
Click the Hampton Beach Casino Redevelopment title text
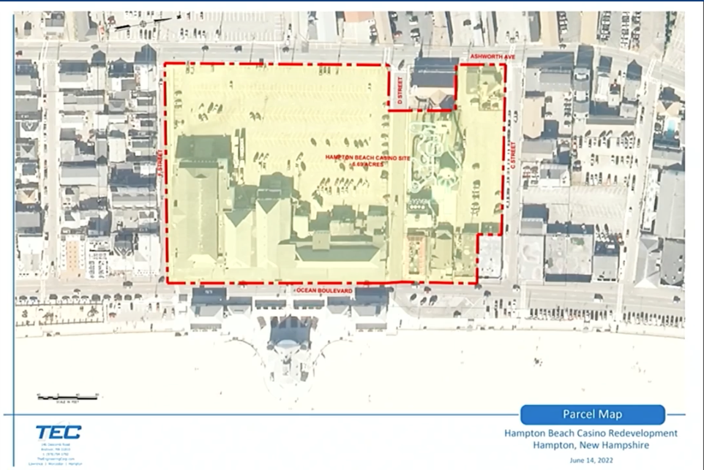591,433
